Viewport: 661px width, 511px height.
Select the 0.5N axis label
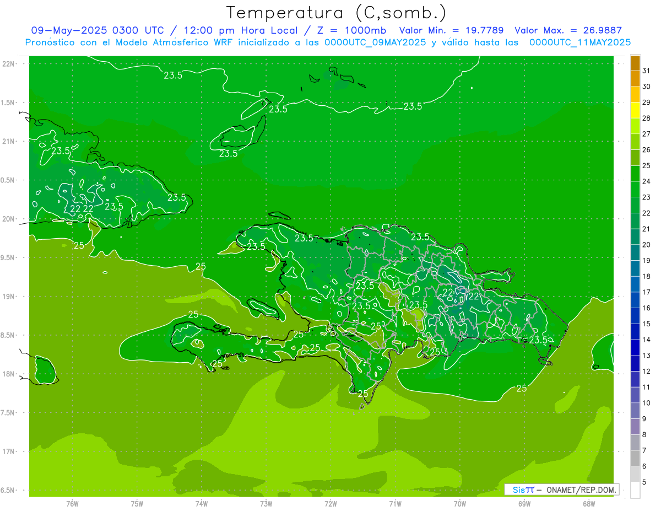click(x=8, y=180)
